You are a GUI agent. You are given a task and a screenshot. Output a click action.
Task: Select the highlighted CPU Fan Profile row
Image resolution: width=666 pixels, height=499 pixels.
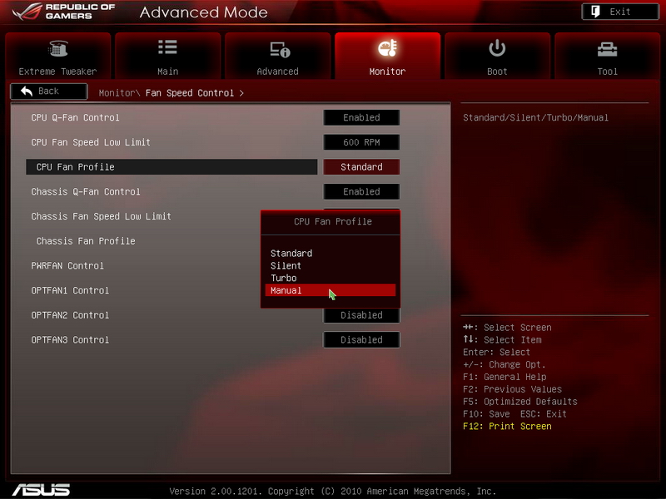(171, 167)
